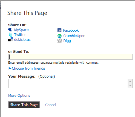Click the Twitter bird icon
The width and height of the screenshot is (135, 117).
(11, 35)
